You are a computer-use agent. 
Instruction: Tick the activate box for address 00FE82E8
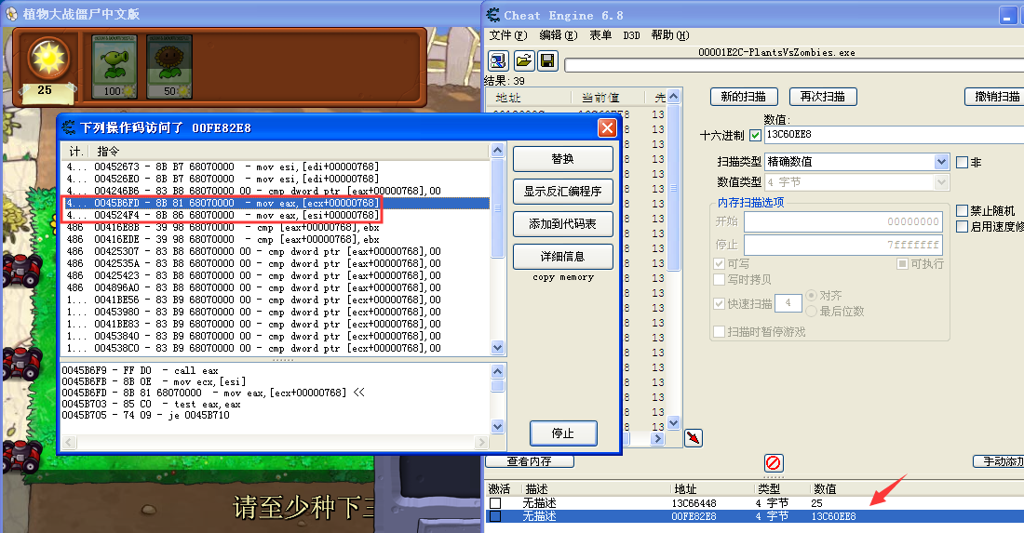[495, 516]
